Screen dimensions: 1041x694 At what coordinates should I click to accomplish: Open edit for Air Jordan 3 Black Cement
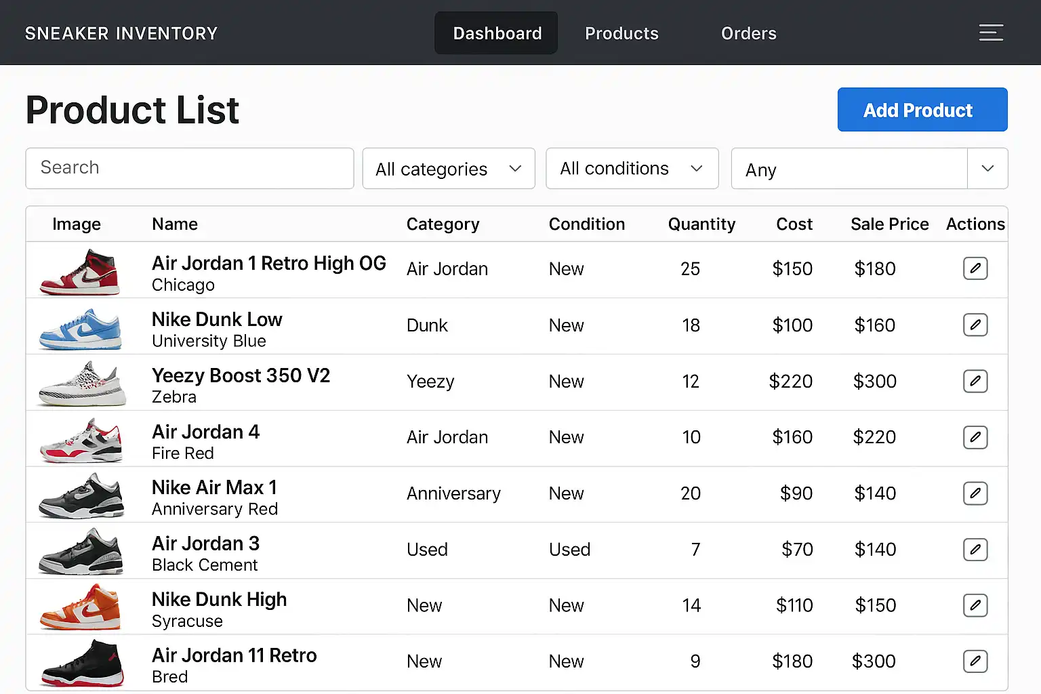(975, 550)
